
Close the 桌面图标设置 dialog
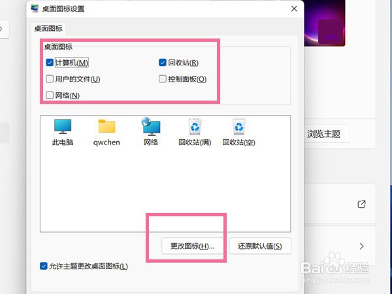(x=294, y=8)
